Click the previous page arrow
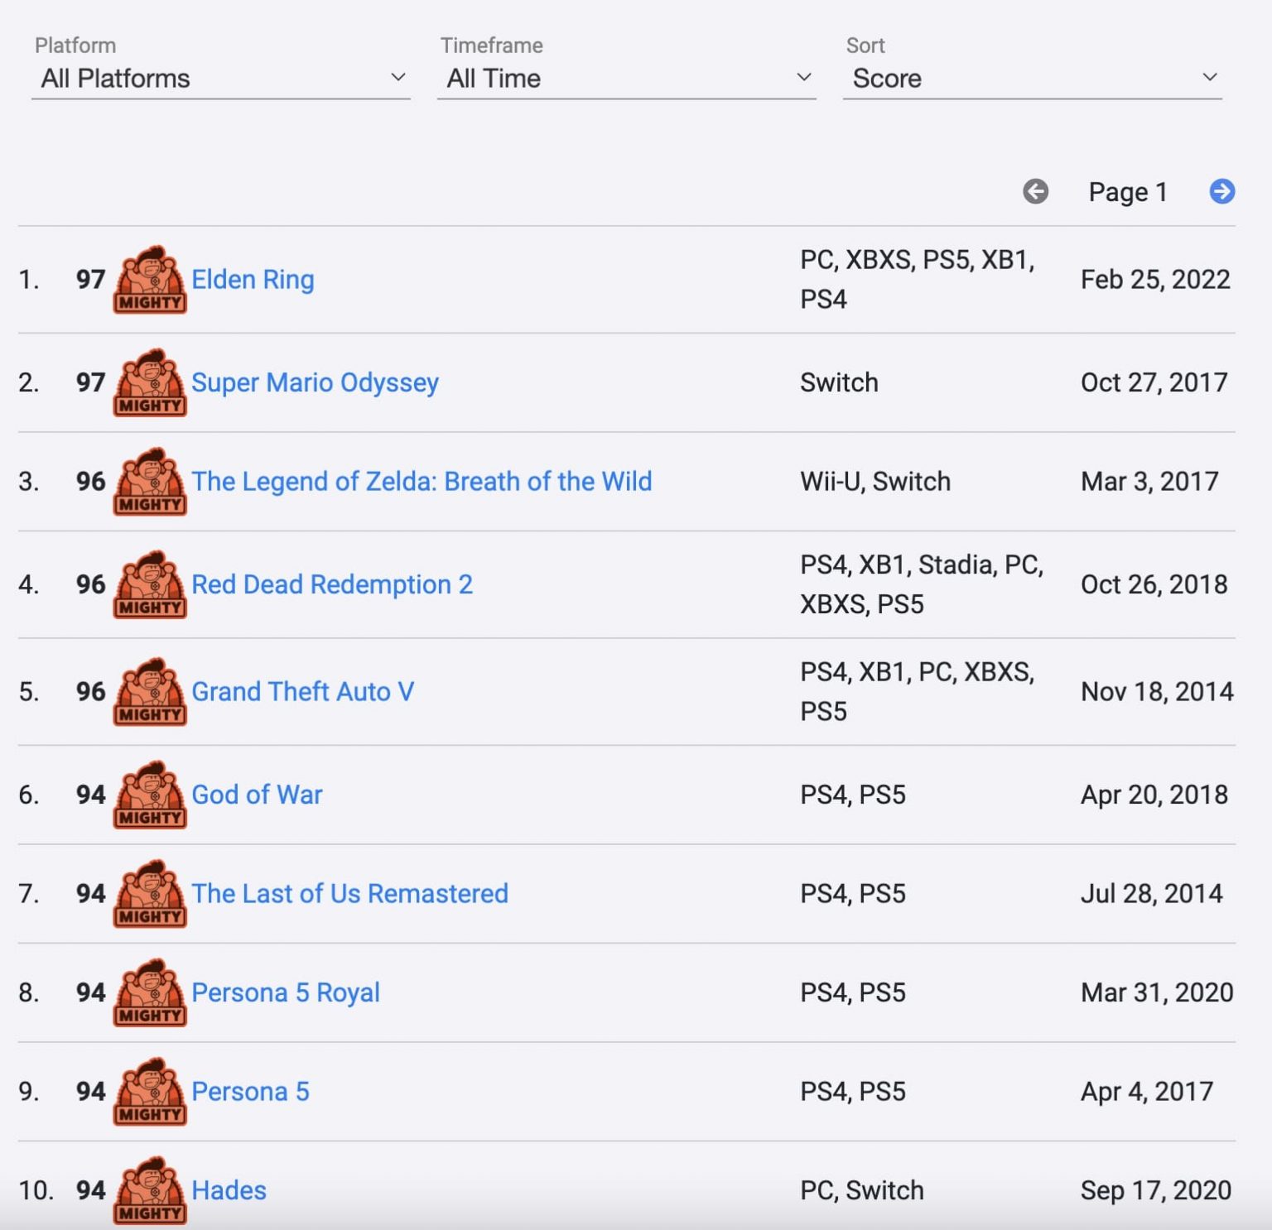This screenshot has height=1230, width=1272. 1035,191
